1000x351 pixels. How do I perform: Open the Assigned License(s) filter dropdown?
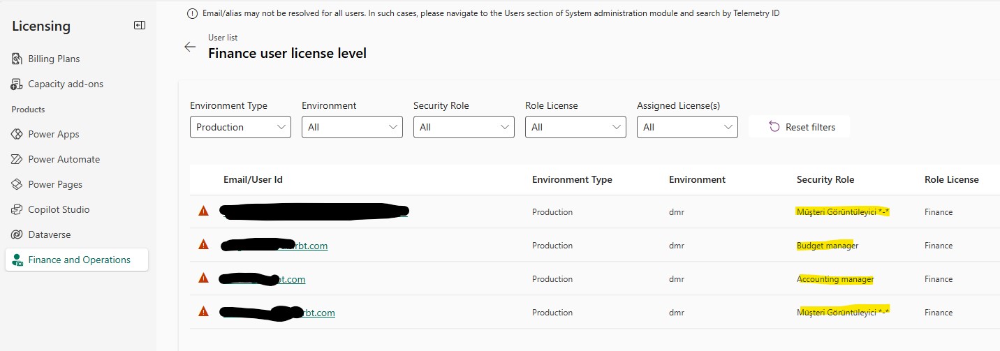pyautogui.click(x=687, y=127)
